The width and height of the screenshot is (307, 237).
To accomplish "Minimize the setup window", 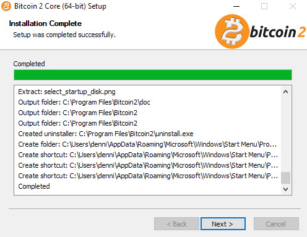I will click(236, 6).
